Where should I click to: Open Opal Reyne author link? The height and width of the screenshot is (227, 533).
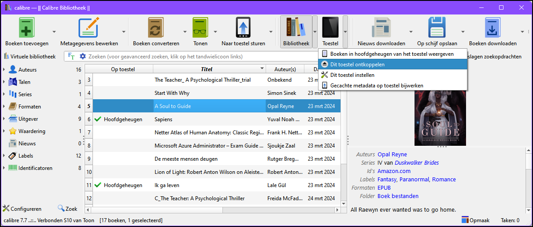click(x=392, y=154)
